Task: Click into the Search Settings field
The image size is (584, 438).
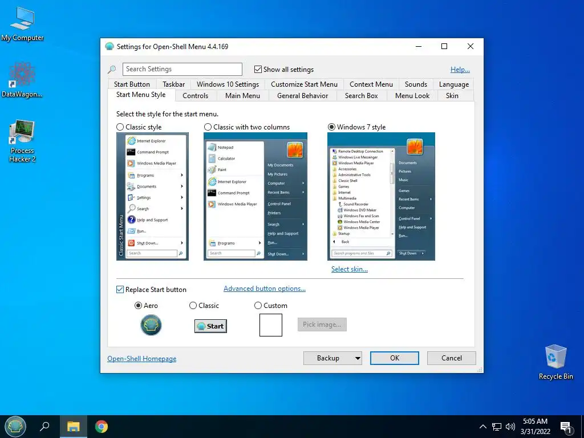Action: click(182, 69)
